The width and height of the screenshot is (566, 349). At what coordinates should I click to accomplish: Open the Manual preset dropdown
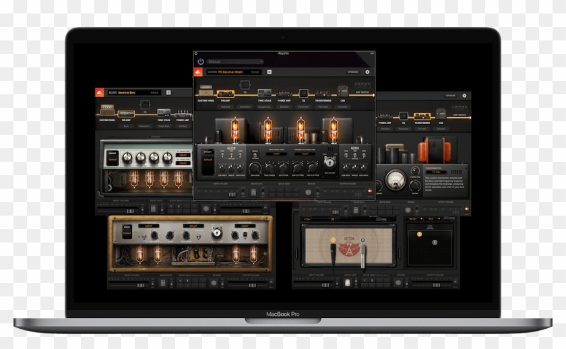pos(234,61)
